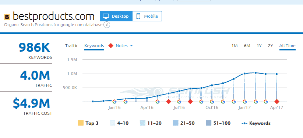303x138 pixels.
Task: Click the bestproducts.com favicon icon
Action: pyautogui.click(x=7, y=17)
